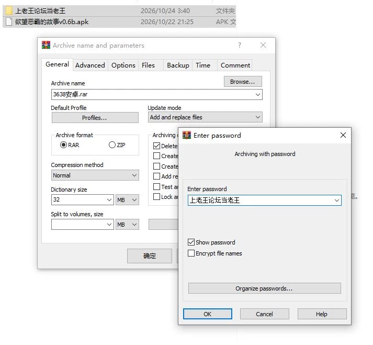This screenshot has width=373, height=345.
Task: Click Help in Enter password dialog
Action: click(x=322, y=314)
